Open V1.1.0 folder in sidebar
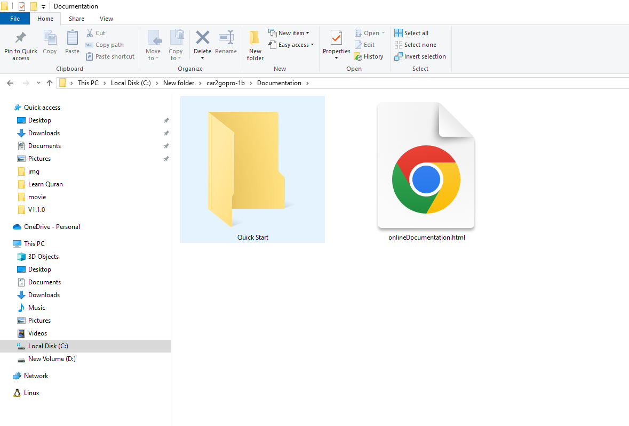The image size is (629, 426). [31, 209]
